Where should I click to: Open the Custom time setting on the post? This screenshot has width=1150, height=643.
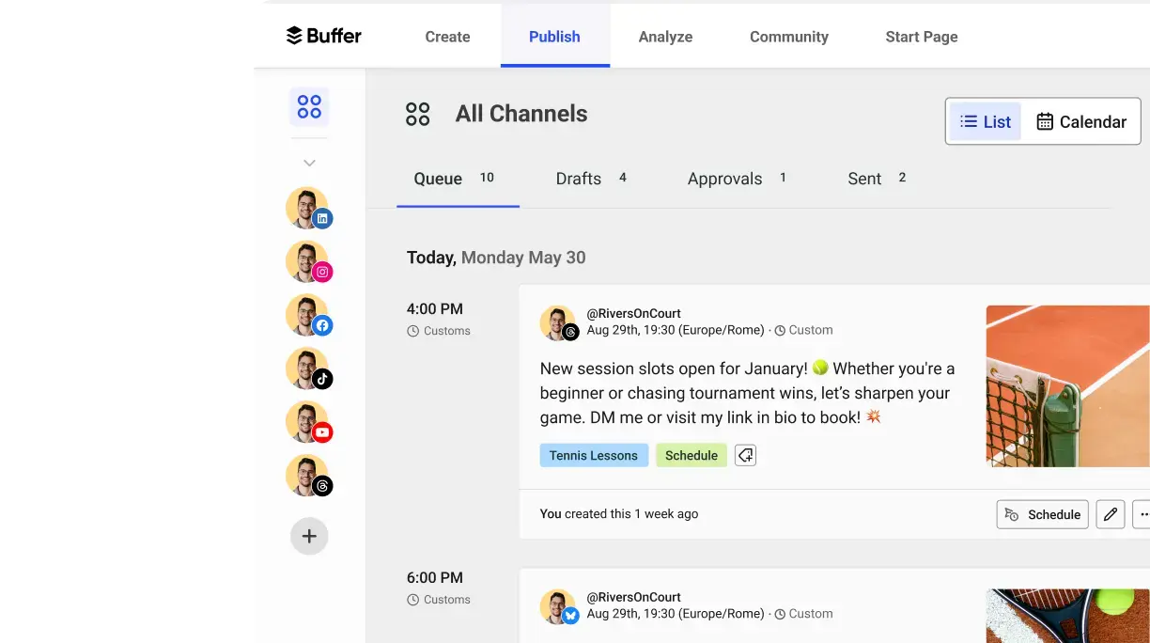pos(804,330)
